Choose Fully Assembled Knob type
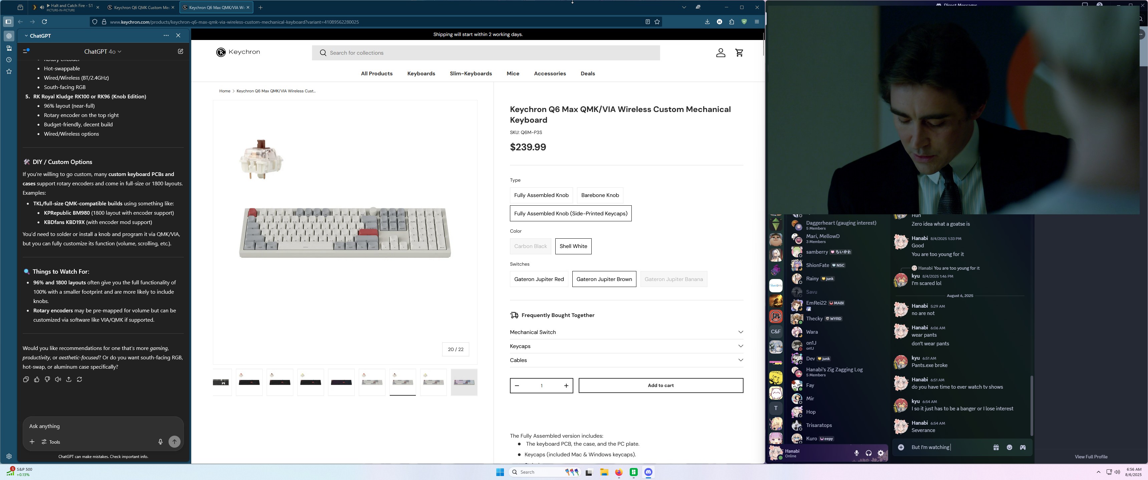This screenshot has width=1148, height=480. 541,195
